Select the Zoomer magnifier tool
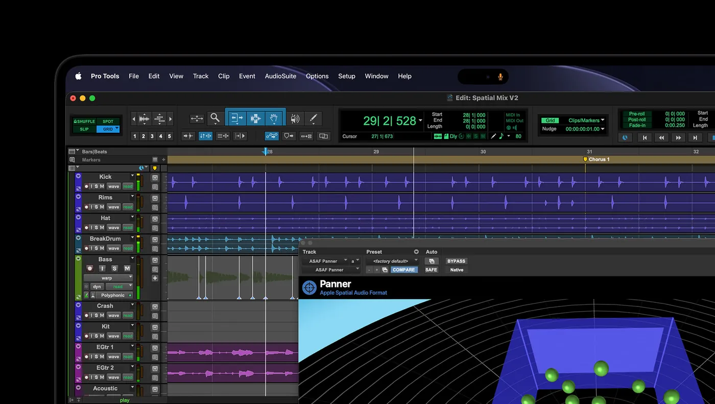This screenshot has width=715, height=404. (215, 118)
